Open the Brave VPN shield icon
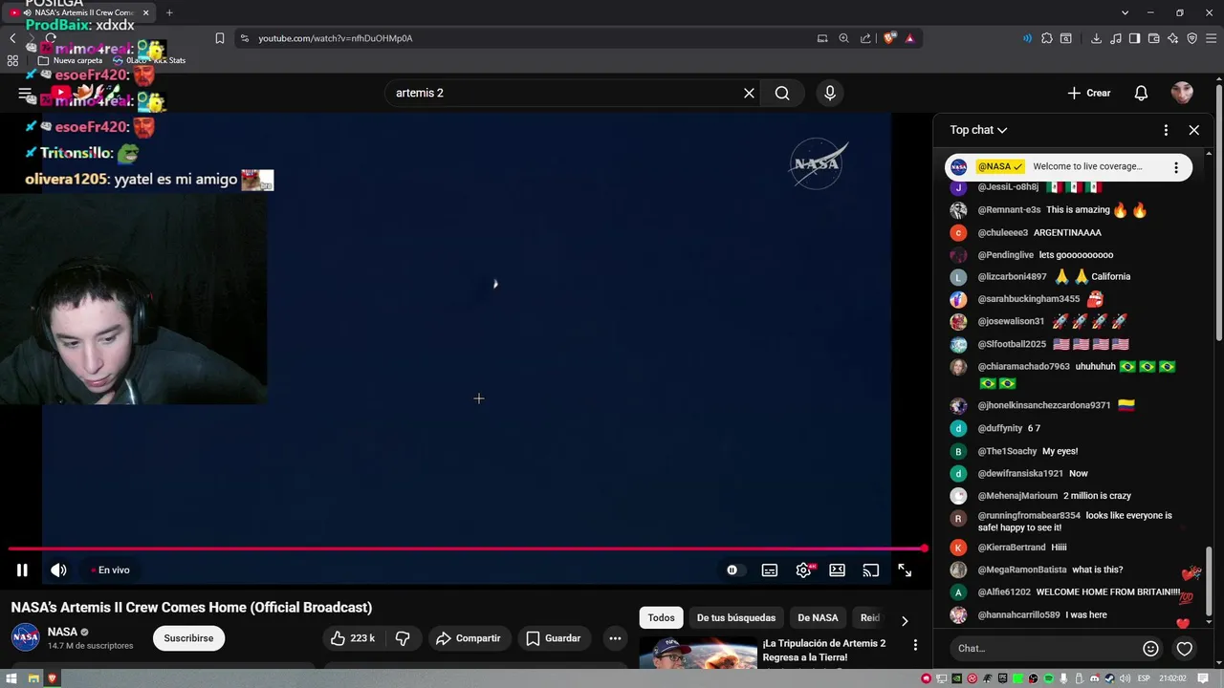1224x688 pixels. [1192, 38]
